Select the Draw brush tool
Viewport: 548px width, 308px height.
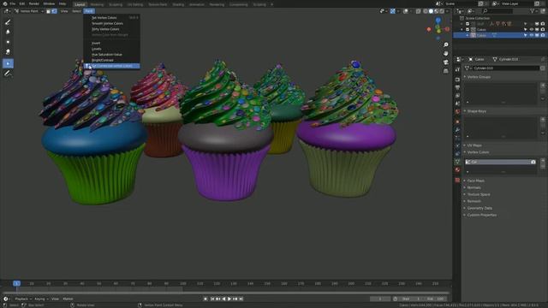point(8,22)
